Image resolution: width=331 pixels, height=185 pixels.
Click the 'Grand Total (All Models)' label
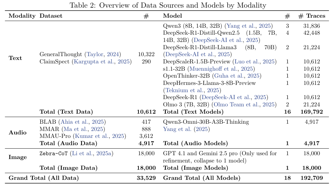(202, 178)
